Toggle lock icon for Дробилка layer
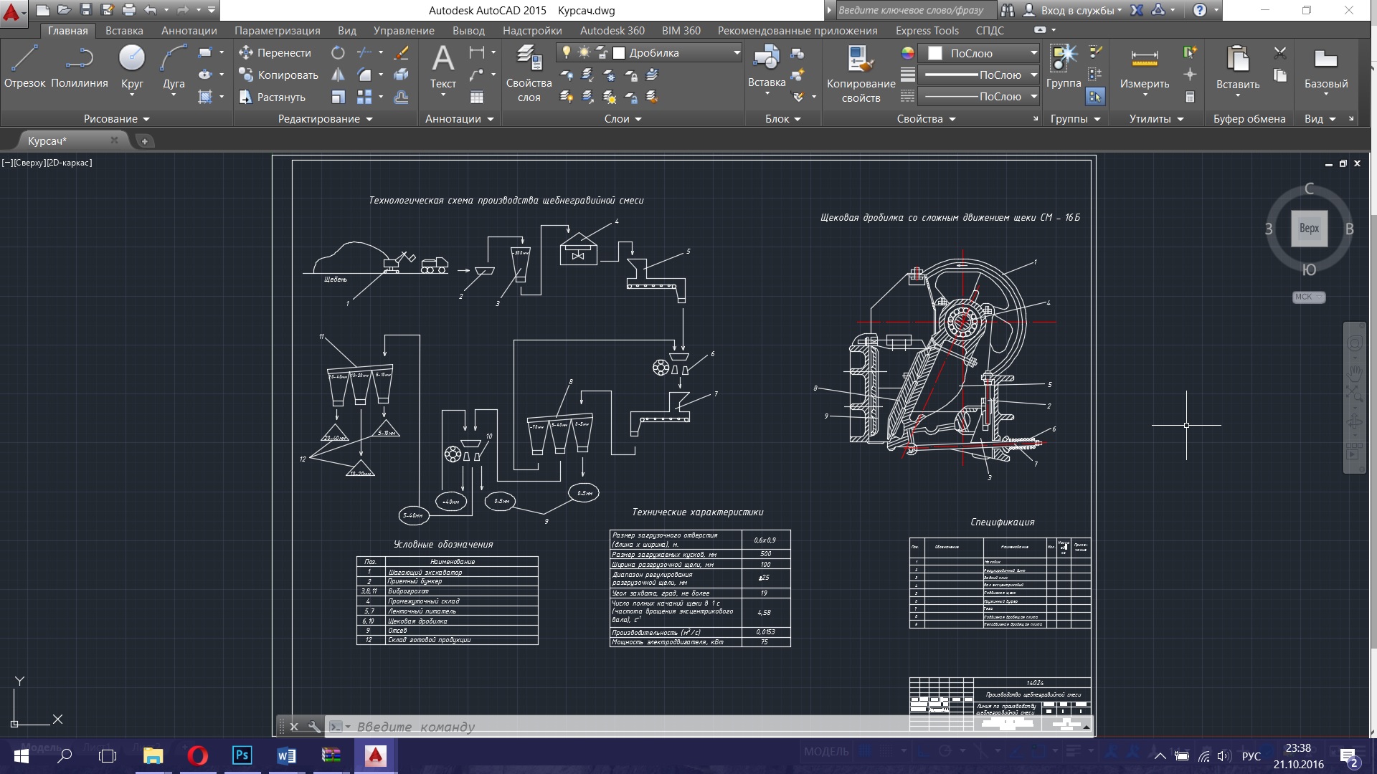This screenshot has height=774, width=1377. [602, 52]
